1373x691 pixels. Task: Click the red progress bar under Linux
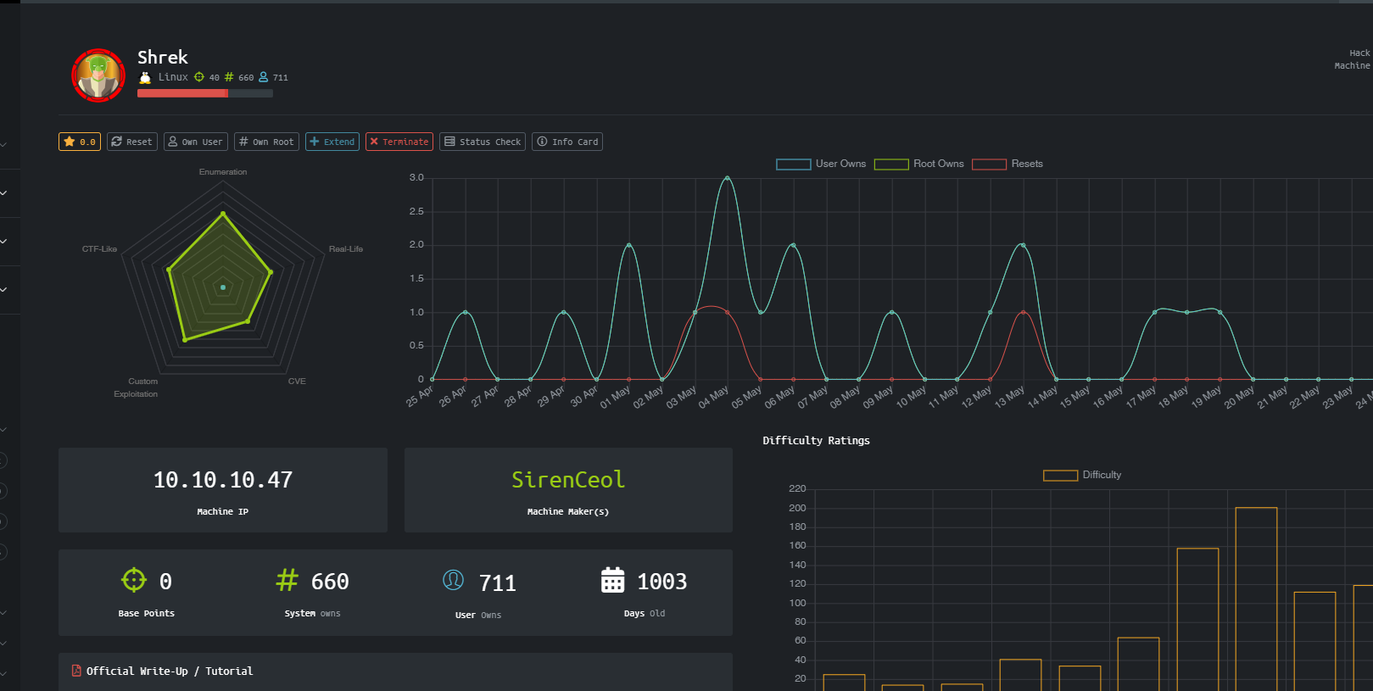coord(205,93)
